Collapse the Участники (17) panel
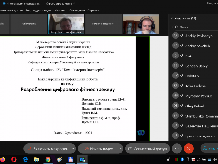The image size is (218, 164). click(x=172, y=19)
